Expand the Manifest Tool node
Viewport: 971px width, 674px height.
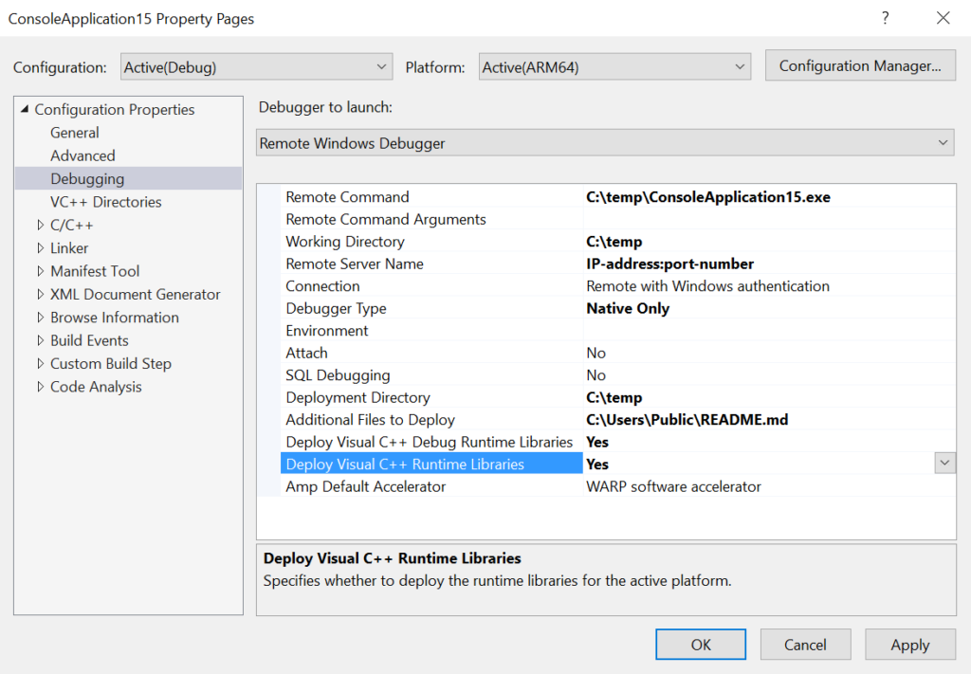(x=41, y=271)
